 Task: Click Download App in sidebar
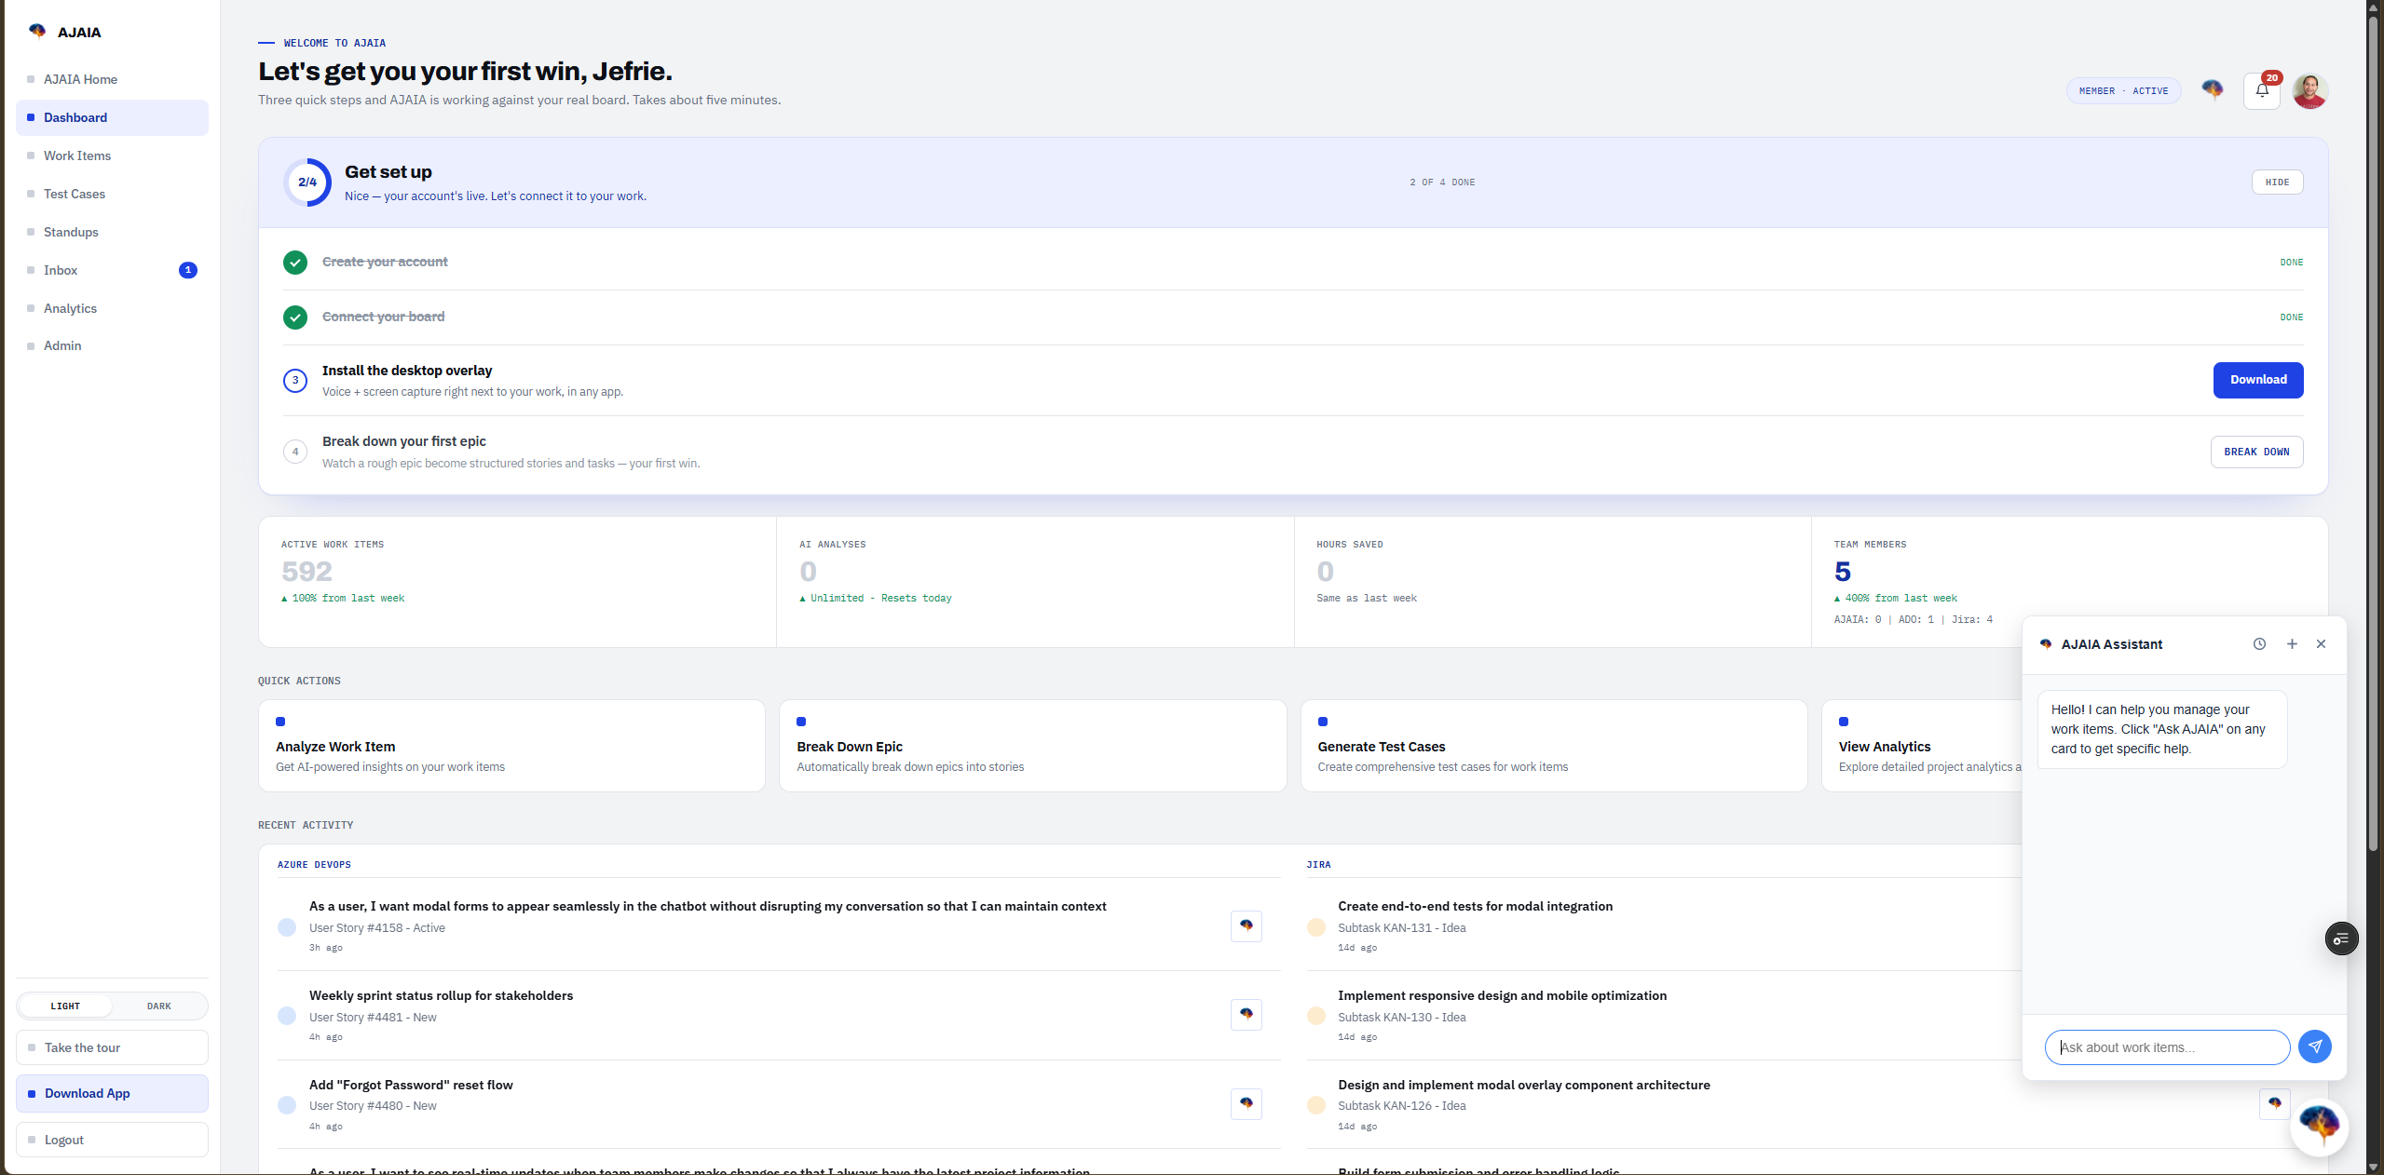pyautogui.click(x=112, y=1093)
